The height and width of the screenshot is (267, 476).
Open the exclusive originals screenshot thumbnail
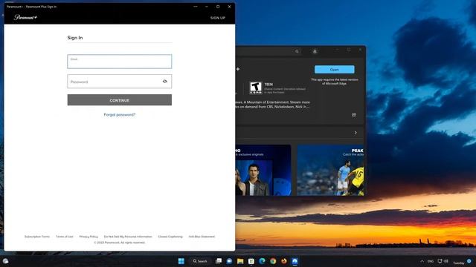pyautogui.click(x=263, y=170)
